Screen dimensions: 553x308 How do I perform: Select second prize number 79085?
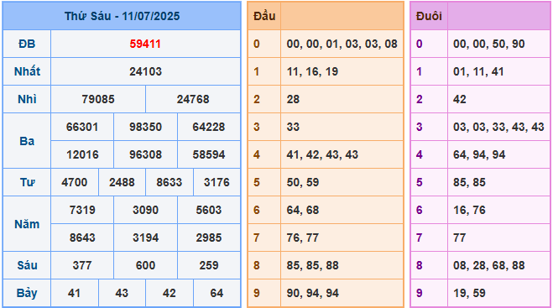[x=98, y=99]
